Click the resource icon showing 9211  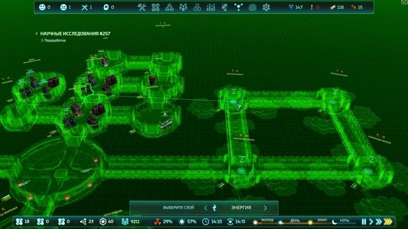pos(125,221)
